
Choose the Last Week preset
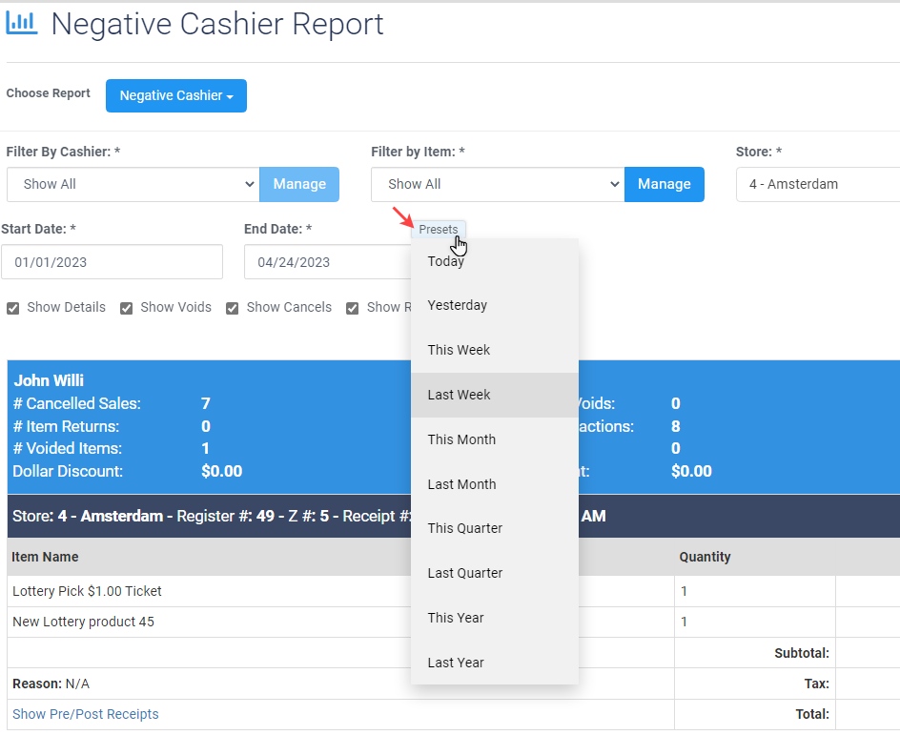495,395
